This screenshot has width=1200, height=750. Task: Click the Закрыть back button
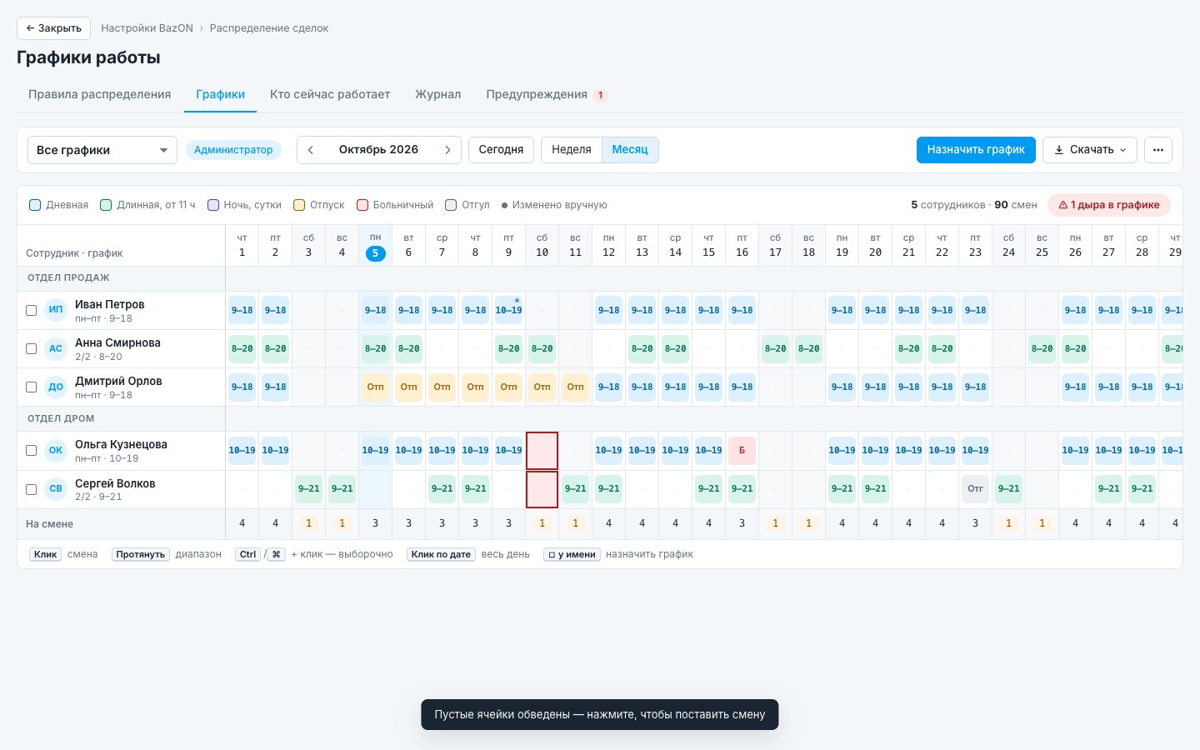pos(53,28)
